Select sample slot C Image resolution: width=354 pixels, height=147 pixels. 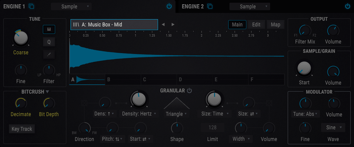click(159, 79)
